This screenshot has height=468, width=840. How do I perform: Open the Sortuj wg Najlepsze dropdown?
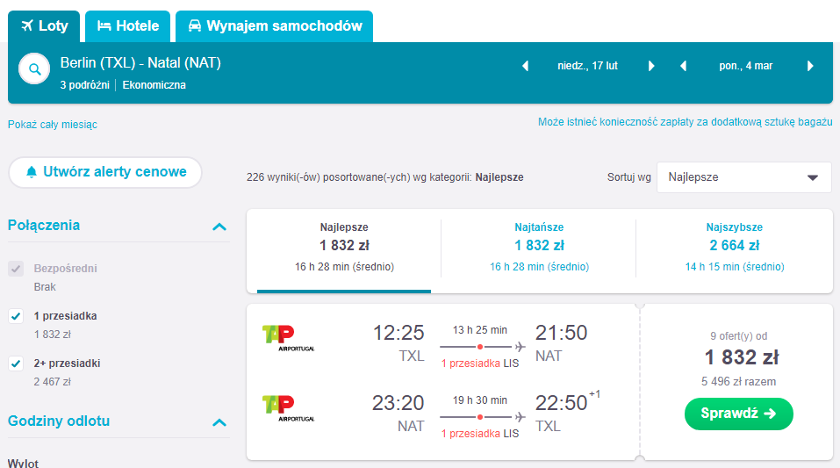pyautogui.click(x=744, y=177)
